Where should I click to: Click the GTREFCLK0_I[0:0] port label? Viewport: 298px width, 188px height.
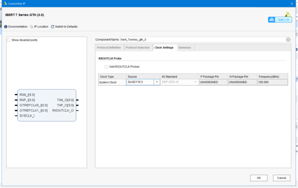pos(34,105)
